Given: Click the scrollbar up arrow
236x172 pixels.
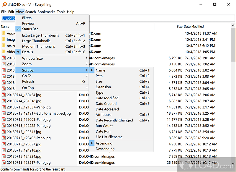Looking at the screenshot, I should coord(233,25).
